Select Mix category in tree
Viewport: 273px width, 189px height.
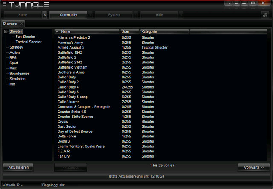tap(12, 84)
